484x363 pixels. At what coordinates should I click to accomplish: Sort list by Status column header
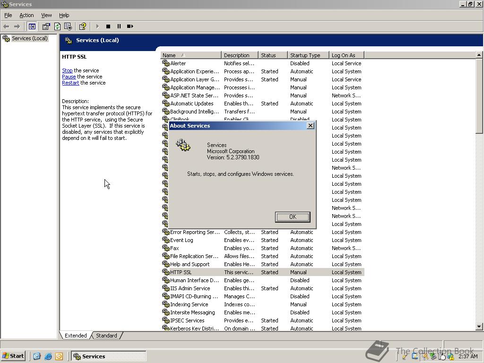[x=273, y=55]
